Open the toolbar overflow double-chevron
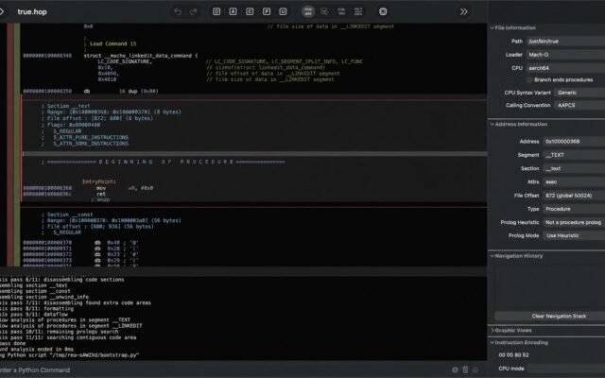Screen dimensions: 605x378 pos(464,11)
